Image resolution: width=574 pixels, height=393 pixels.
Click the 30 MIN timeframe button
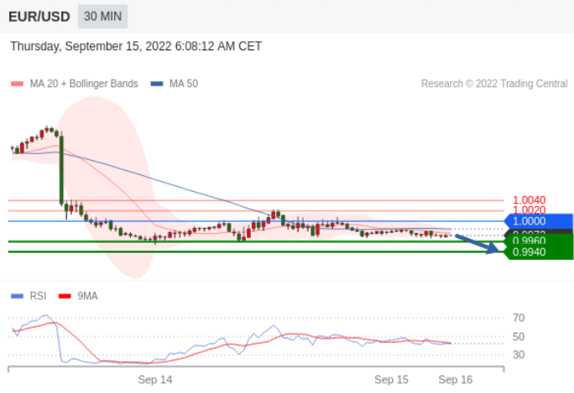103,17
